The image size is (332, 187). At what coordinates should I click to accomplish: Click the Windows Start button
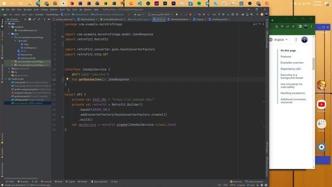(x=4, y=4)
